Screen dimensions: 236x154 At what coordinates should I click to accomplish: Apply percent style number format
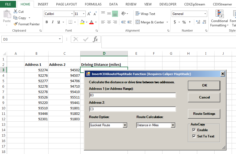184,22
